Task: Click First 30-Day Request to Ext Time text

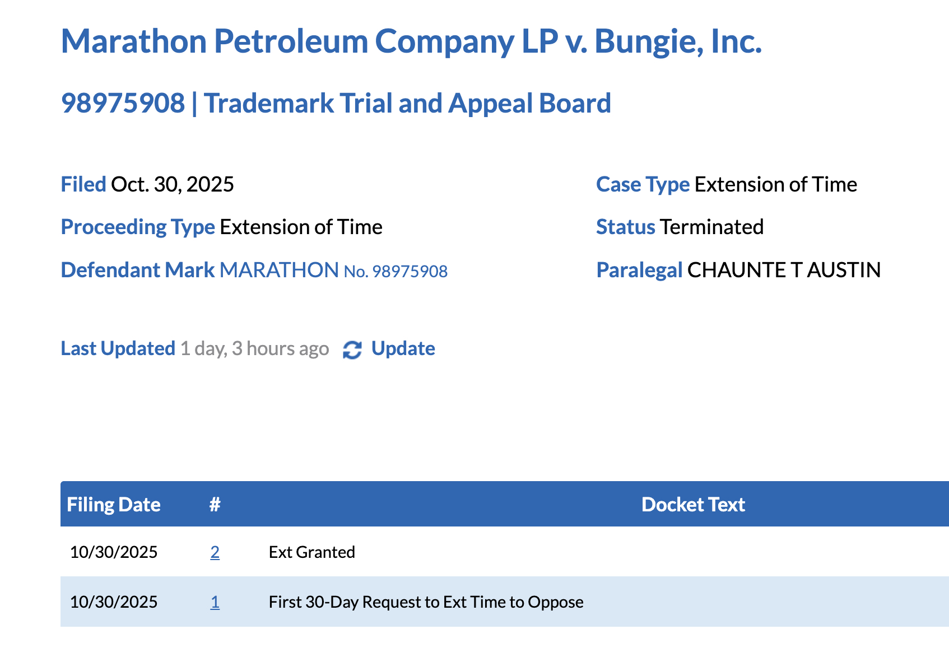Action: point(426,602)
